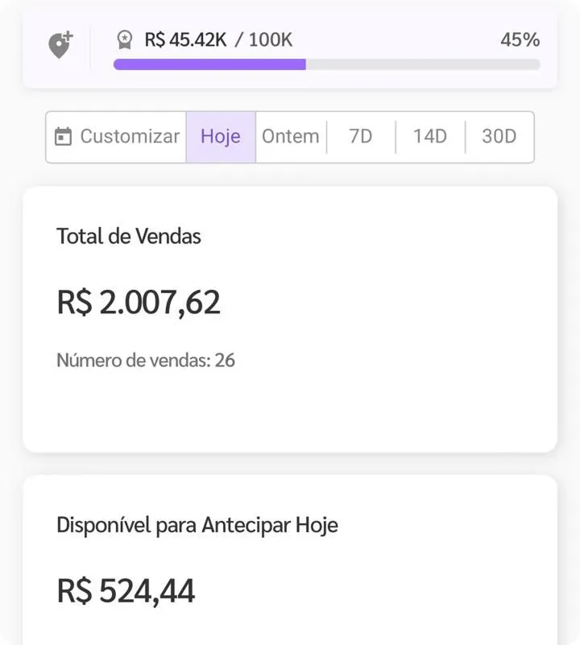The height and width of the screenshot is (645, 580).
Task: Click the 45% goal percentage label
Action: pyautogui.click(x=520, y=39)
